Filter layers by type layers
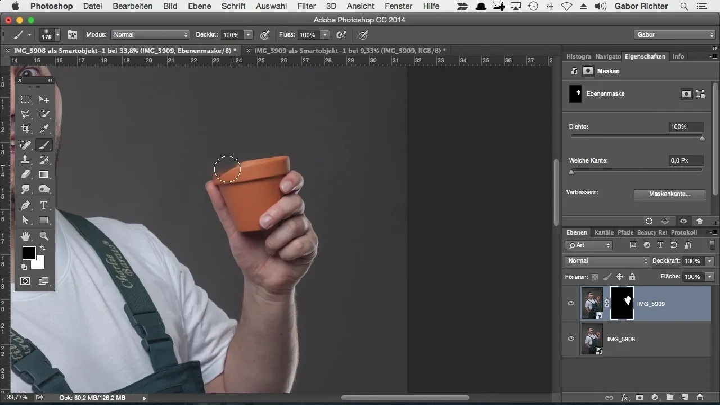720x405 pixels. (x=660, y=245)
